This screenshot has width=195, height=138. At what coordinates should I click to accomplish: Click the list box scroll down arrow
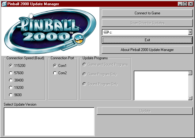tap(190, 98)
